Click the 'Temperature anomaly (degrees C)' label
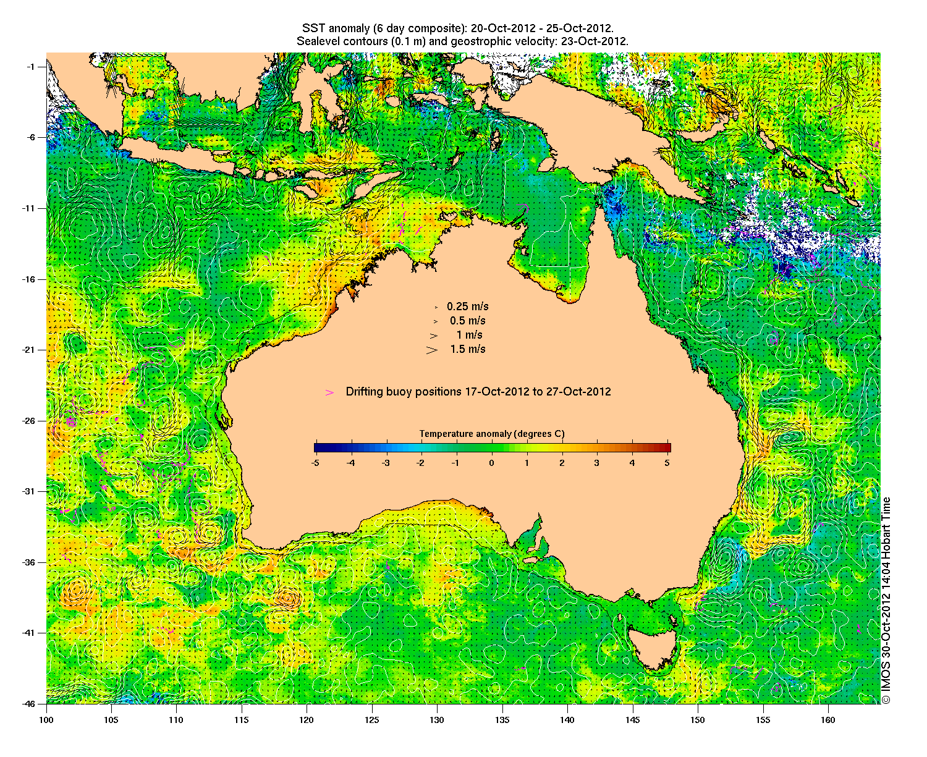The width and height of the screenshot is (927, 757). [492, 434]
